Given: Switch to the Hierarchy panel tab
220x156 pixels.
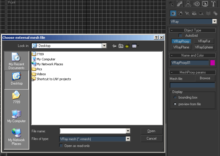Looking at the screenshot, I should [188, 4].
